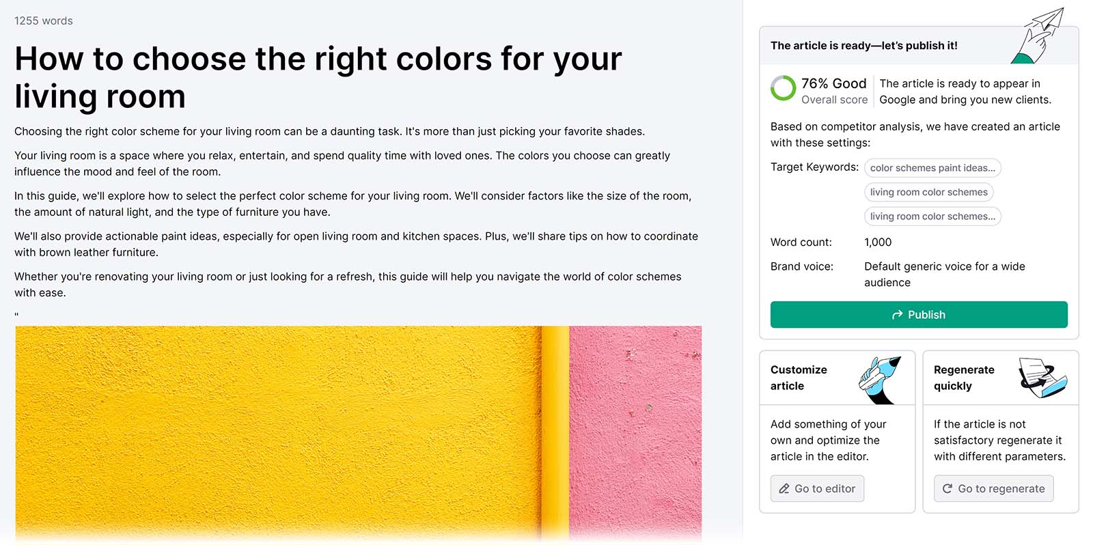Click the refresh icon in Go to regenerate
This screenshot has width=1093, height=545.
(947, 489)
